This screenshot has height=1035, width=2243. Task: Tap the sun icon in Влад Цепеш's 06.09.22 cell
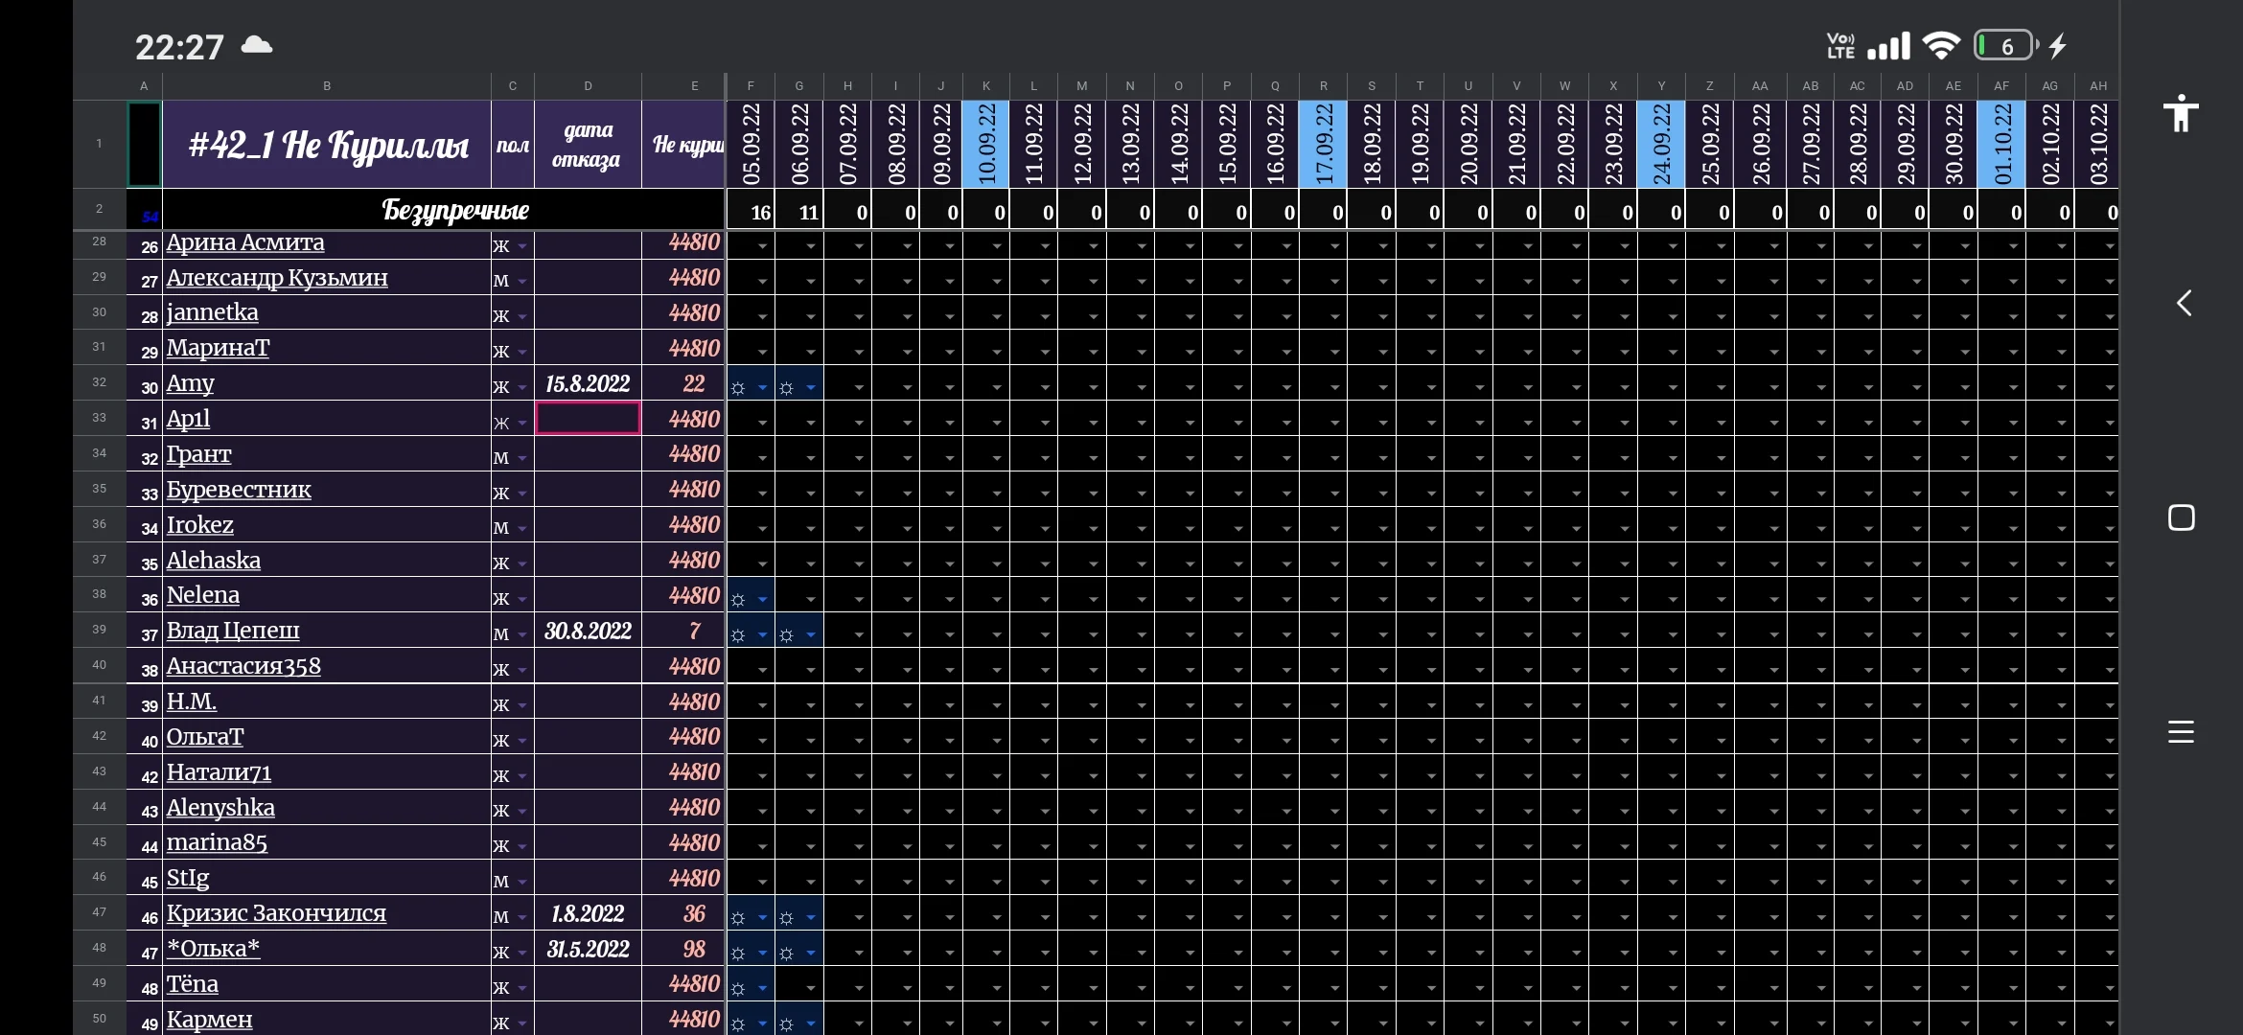click(786, 633)
